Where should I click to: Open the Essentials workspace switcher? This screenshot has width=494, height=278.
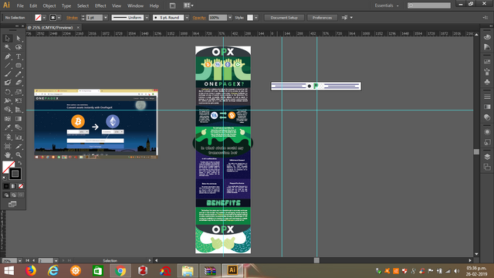coord(387,5)
